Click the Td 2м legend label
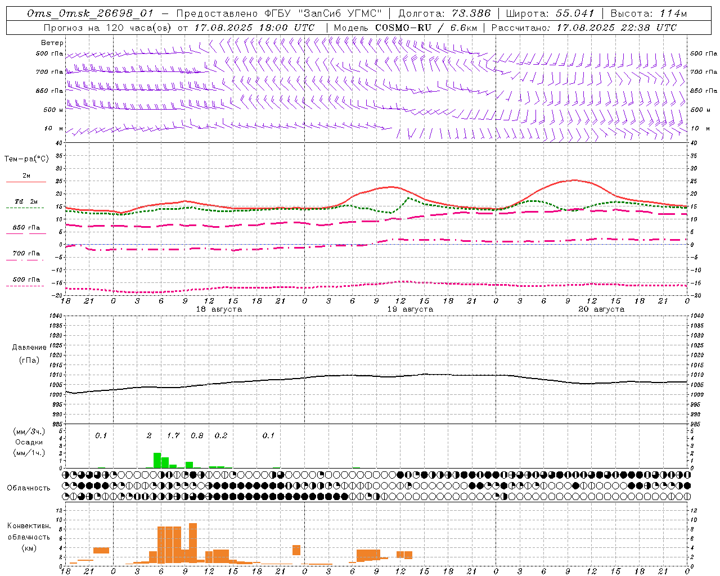Viewport: 720px width, 576px height. pyautogui.click(x=26, y=201)
